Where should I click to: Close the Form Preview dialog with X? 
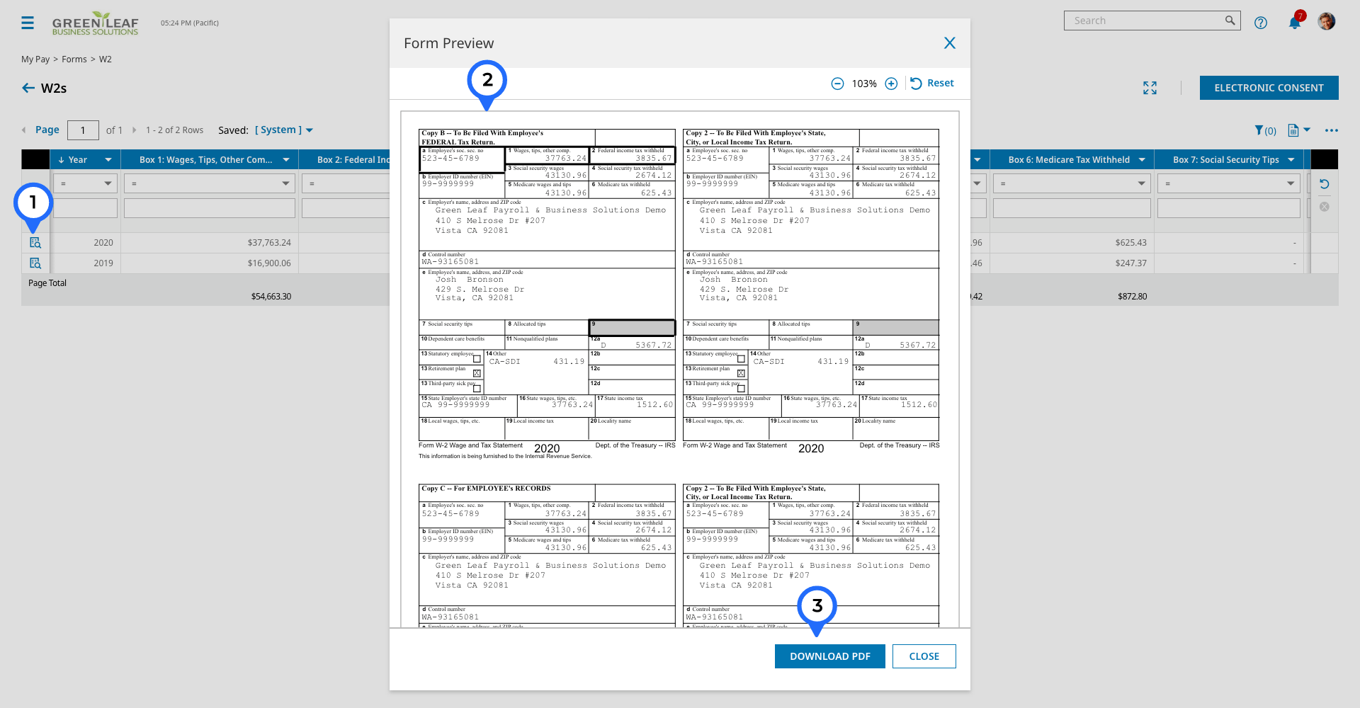(950, 43)
